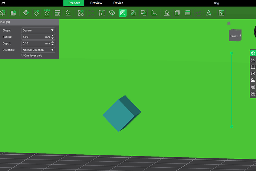
Task: Click the stacked bars sidebar icon
Action: click(x=253, y=60)
